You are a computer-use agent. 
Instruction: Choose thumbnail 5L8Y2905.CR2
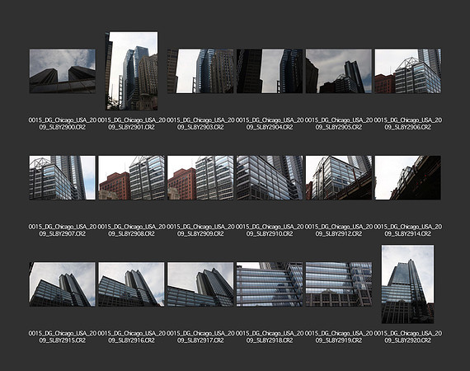(x=339, y=71)
